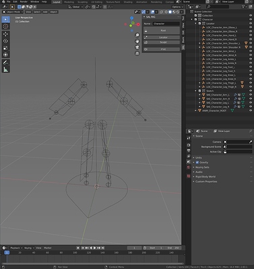Click the Sculpt button in SAL RIG
The height and width of the screenshot is (269, 254).
pos(162,42)
